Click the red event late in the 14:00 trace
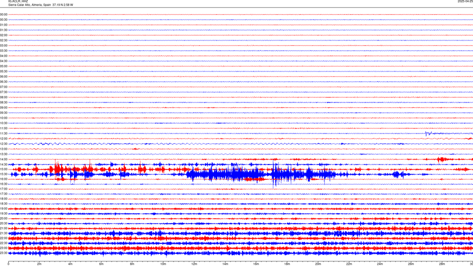Viewport: 473px width, 266px height. (x=442, y=159)
